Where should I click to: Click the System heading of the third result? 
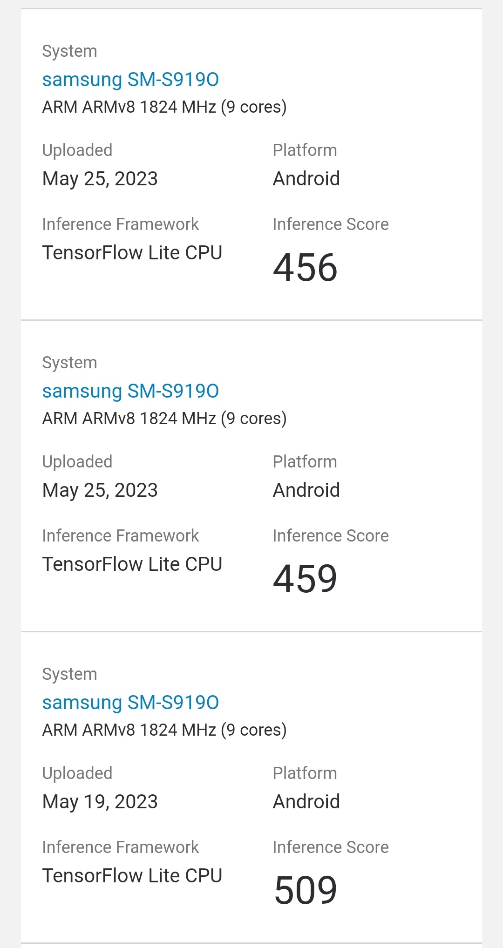[69, 674]
